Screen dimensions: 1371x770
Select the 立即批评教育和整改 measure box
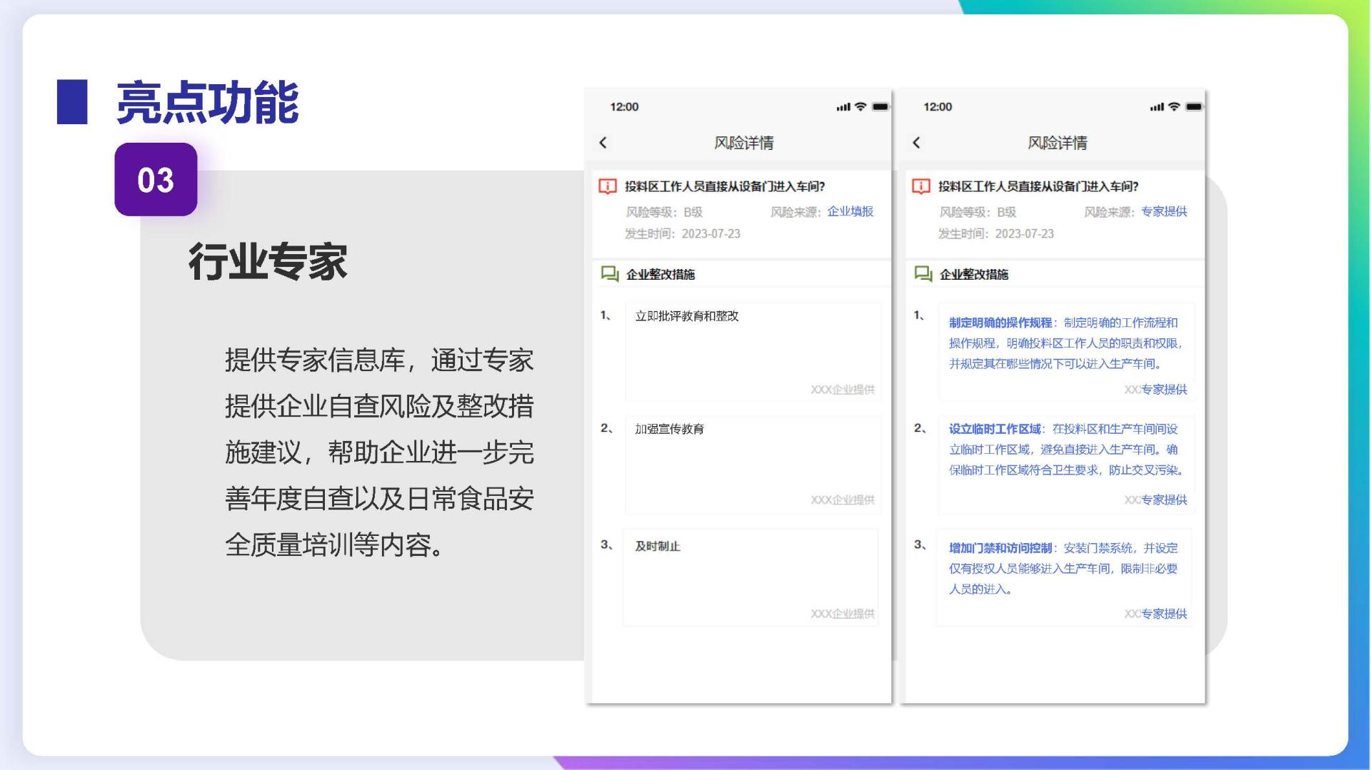click(x=753, y=351)
